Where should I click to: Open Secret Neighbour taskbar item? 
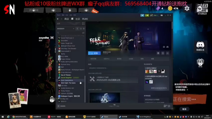click(144, 117)
